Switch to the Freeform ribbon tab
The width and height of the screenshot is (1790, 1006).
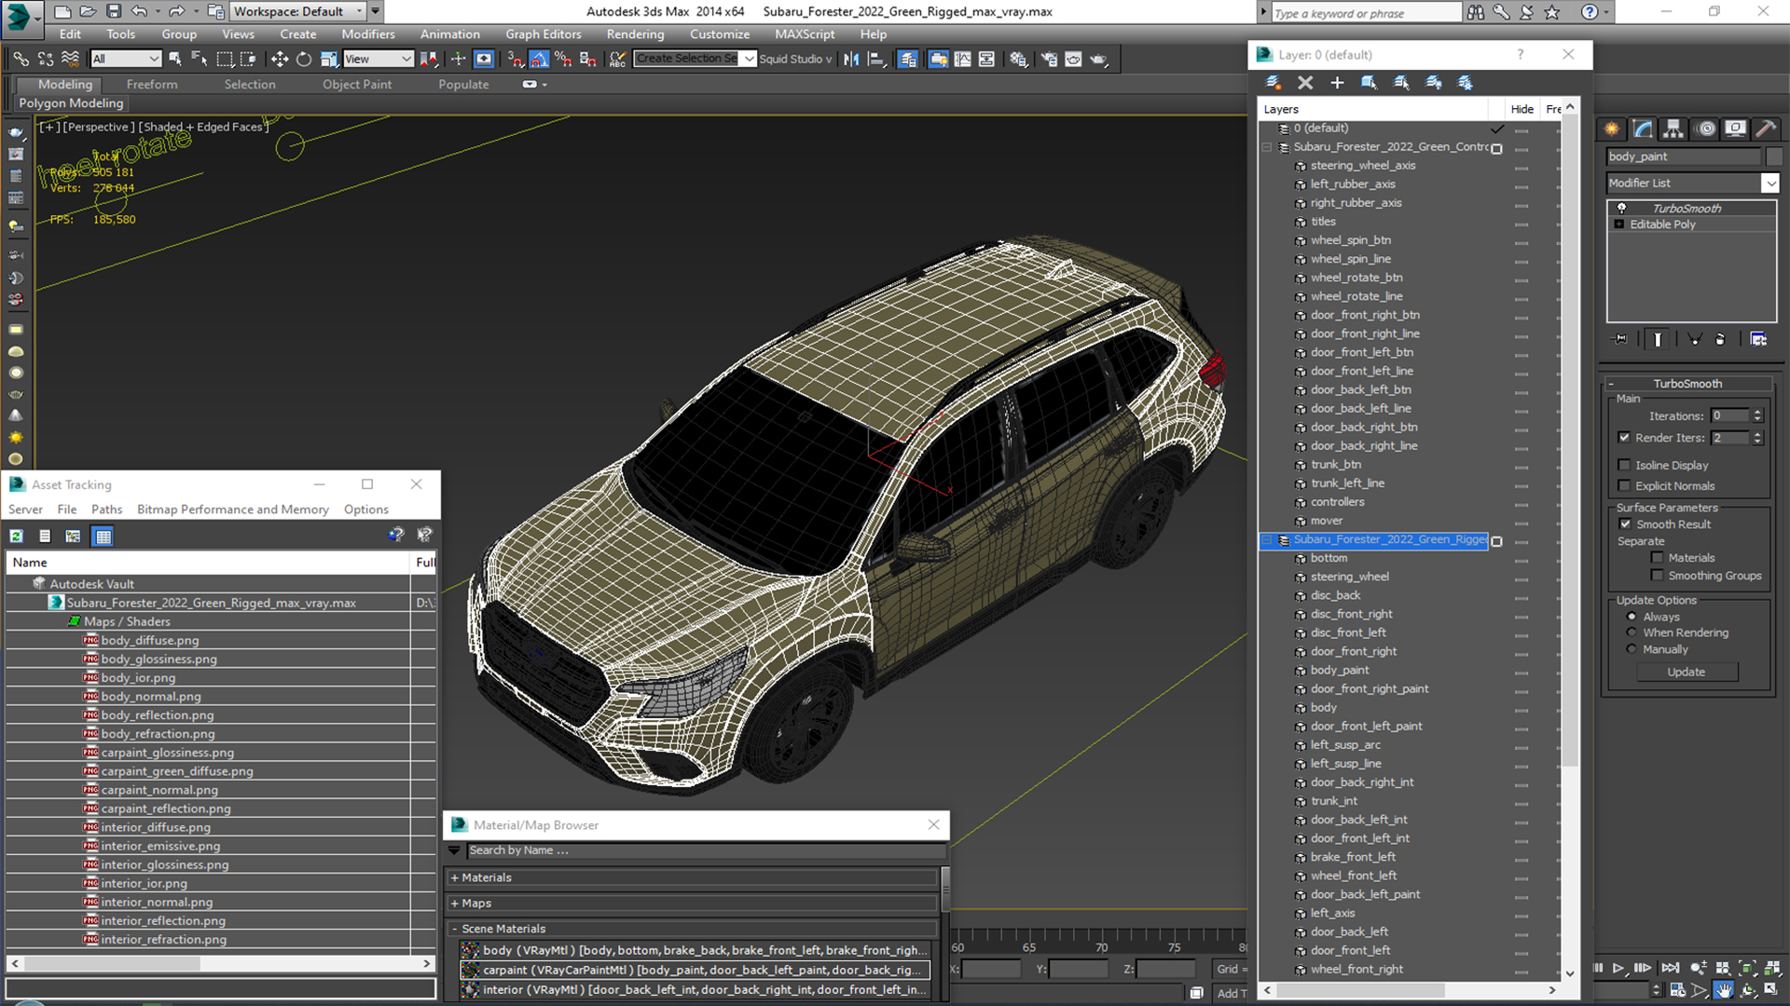[152, 84]
